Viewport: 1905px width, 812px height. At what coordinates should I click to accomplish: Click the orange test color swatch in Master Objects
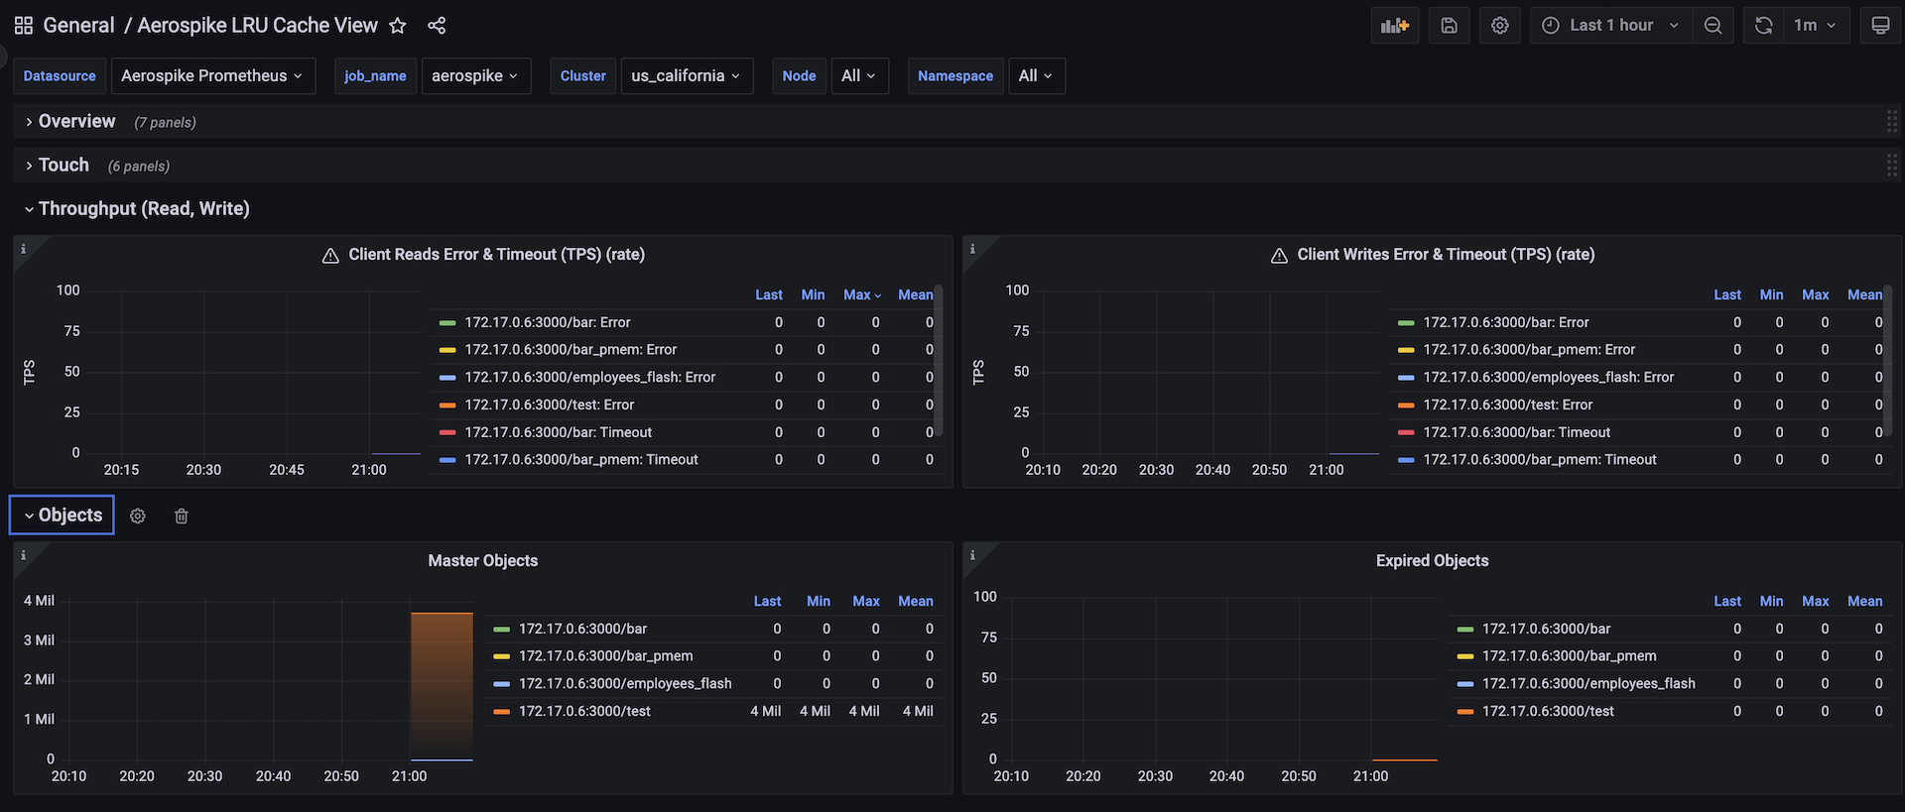tap(501, 711)
